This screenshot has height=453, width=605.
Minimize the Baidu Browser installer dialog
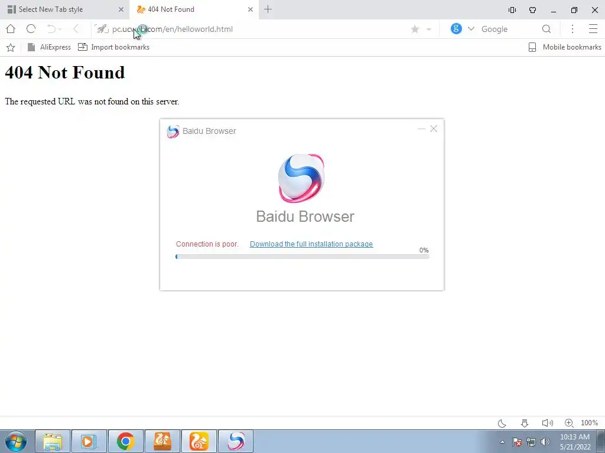421,129
